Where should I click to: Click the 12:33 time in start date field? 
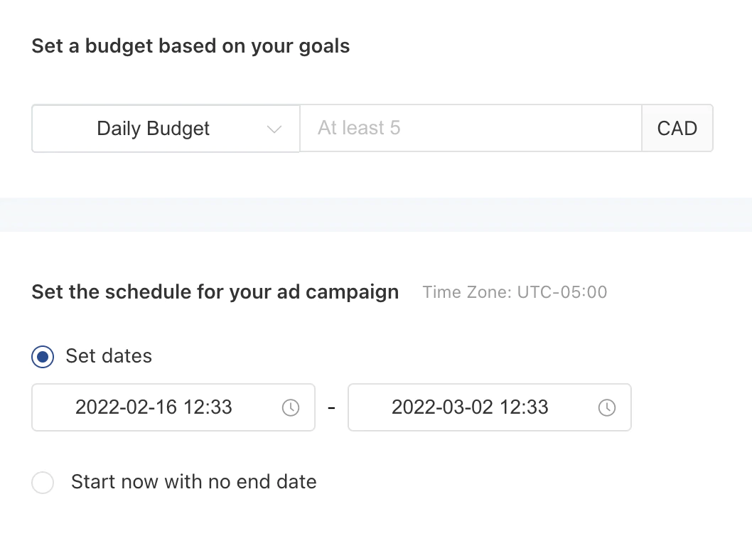(208, 407)
